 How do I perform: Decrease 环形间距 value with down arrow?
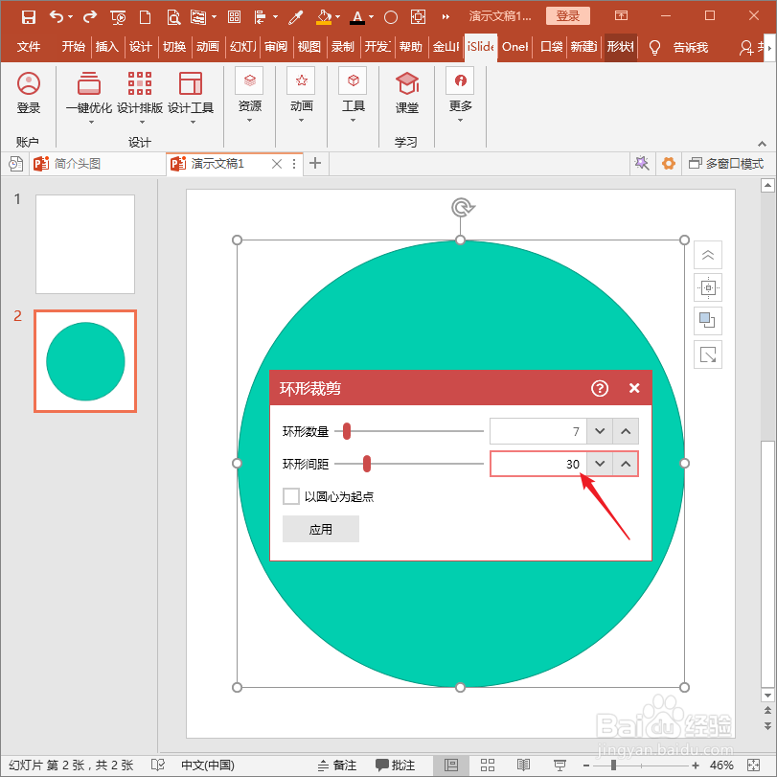(x=600, y=464)
